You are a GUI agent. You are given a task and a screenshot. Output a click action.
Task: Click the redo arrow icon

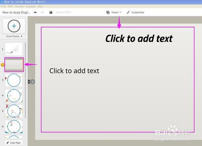42,13
